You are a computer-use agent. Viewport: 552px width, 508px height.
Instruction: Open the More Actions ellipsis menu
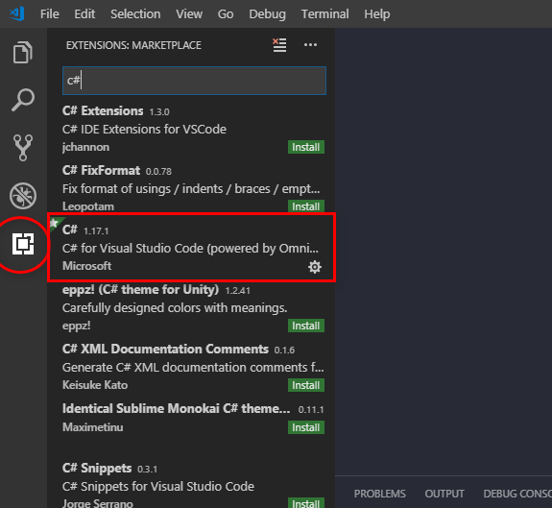(x=310, y=45)
